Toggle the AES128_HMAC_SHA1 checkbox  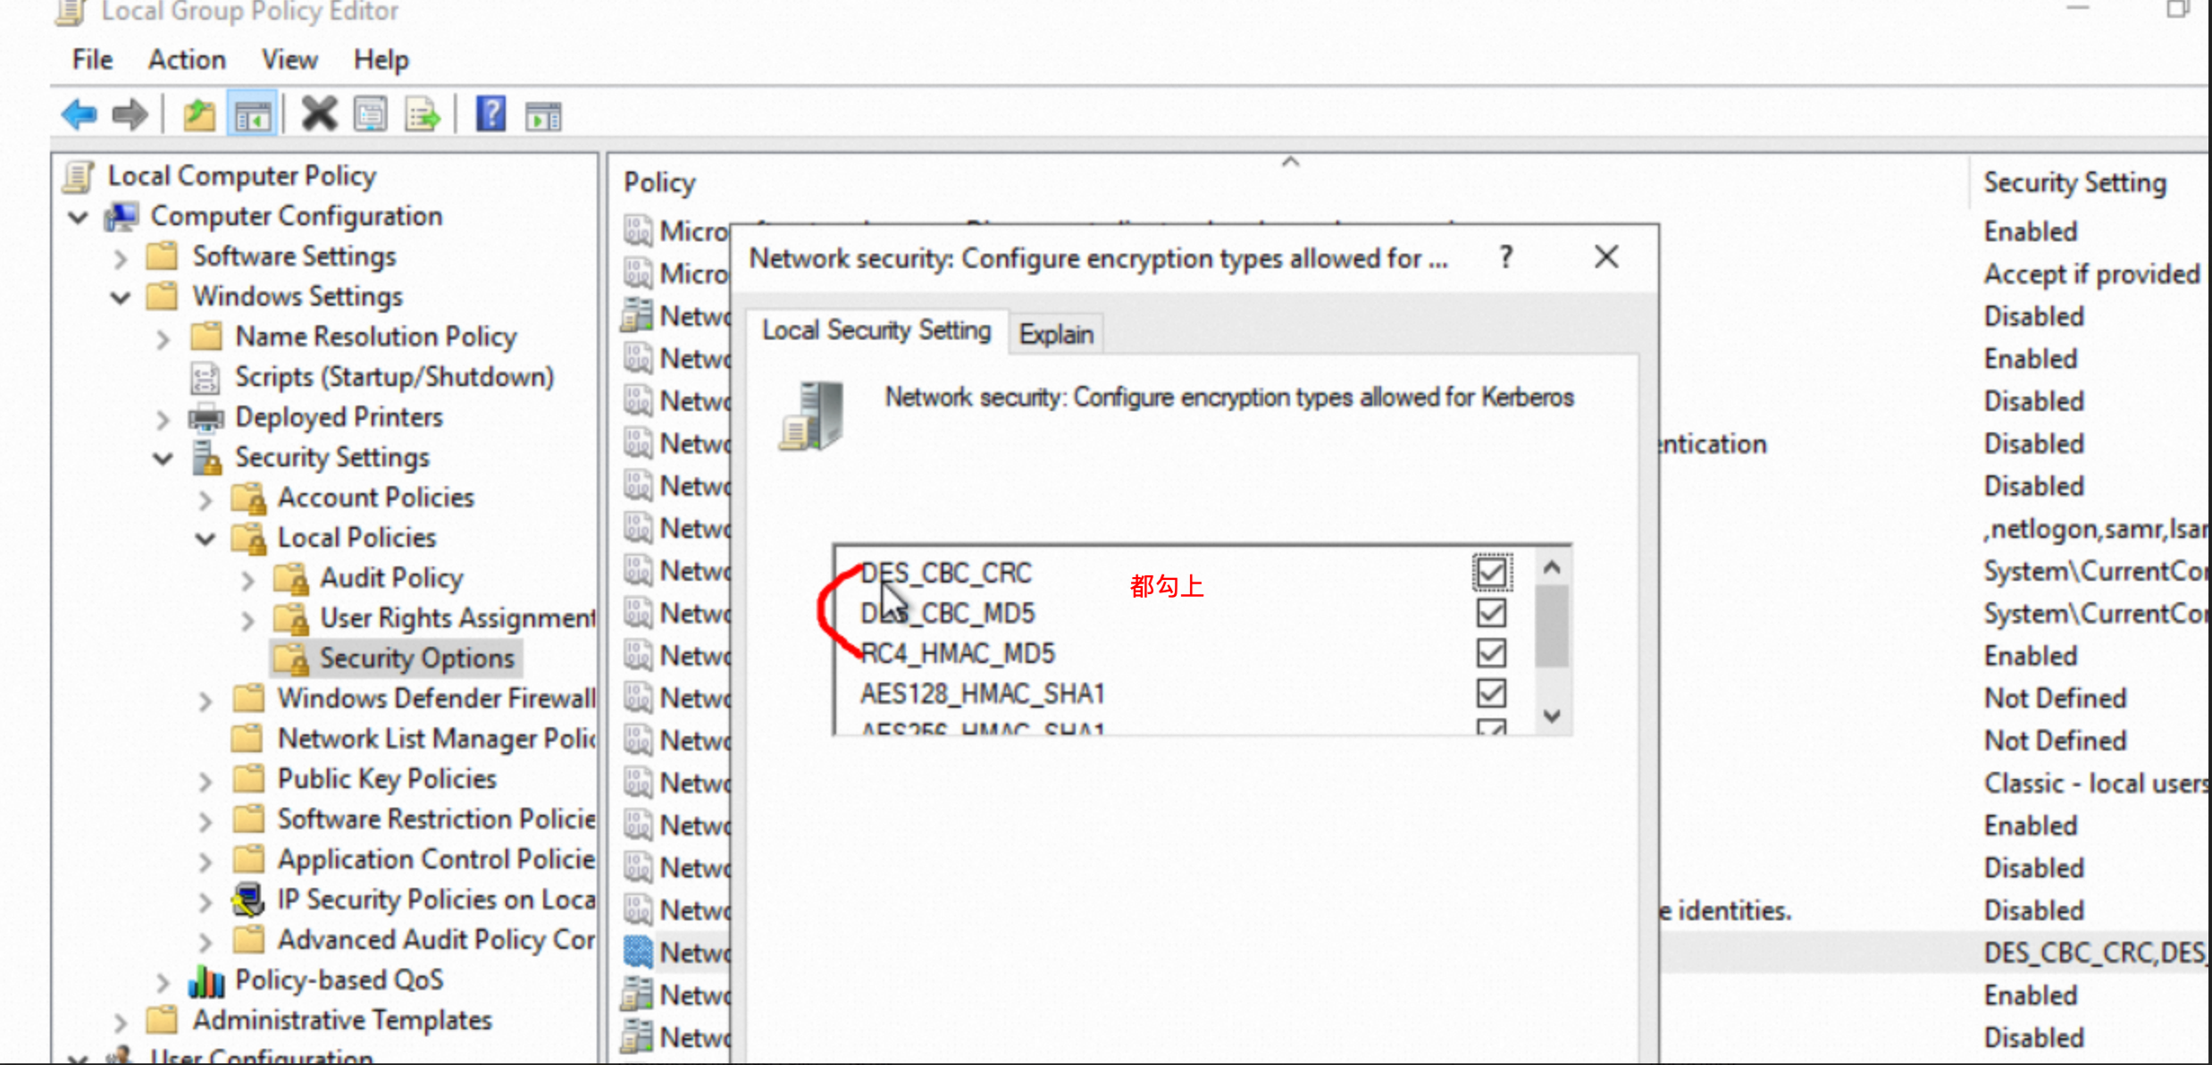tap(1490, 693)
